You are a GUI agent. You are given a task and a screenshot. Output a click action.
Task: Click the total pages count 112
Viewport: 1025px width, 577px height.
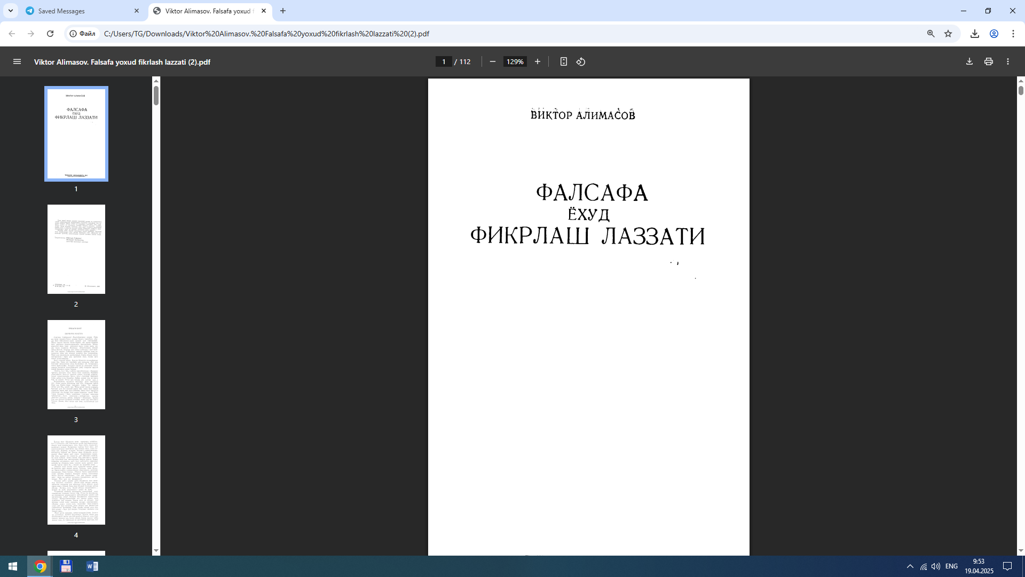pyautogui.click(x=465, y=62)
